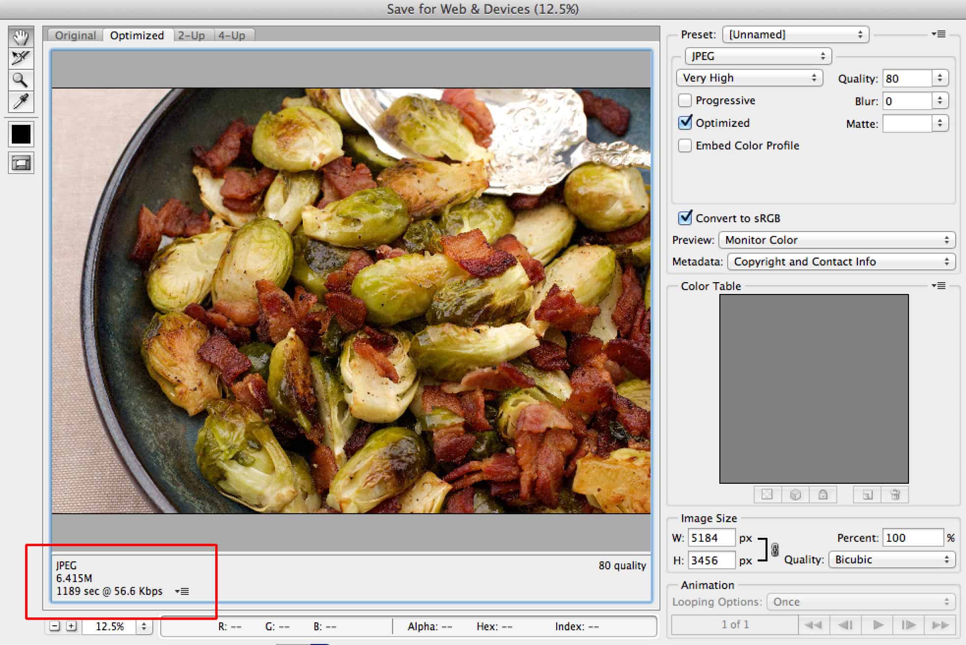The width and height of the screenshot is (966, 645).
Task: Select the Hand tool
Action: point(21,37)
